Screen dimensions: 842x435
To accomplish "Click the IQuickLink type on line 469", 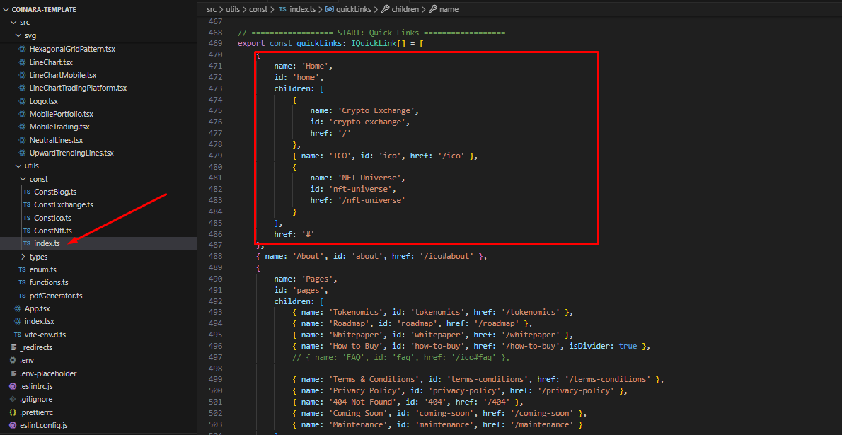I will pyautogui.click(x=373, y=43).
